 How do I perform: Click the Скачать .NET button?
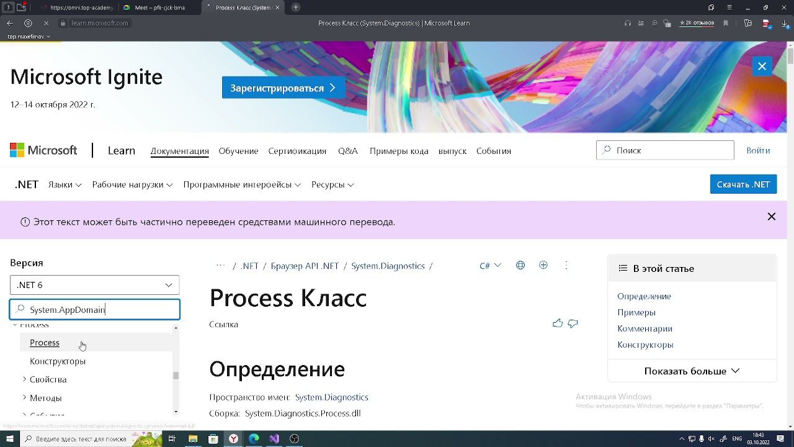(744, 184)
